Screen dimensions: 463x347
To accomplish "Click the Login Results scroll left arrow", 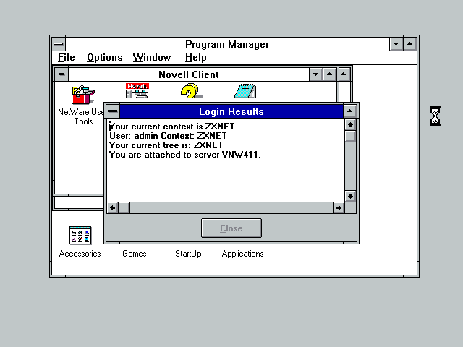I will point(113,207).
